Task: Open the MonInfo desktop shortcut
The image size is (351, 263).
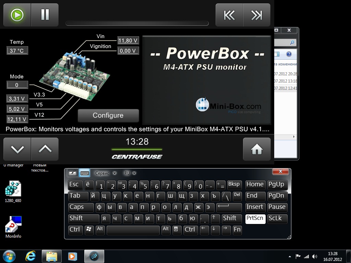Action: [13, 227]
